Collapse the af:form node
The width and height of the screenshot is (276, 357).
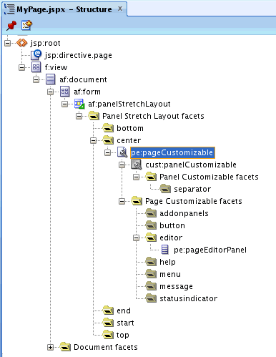(x=51, y=92)
